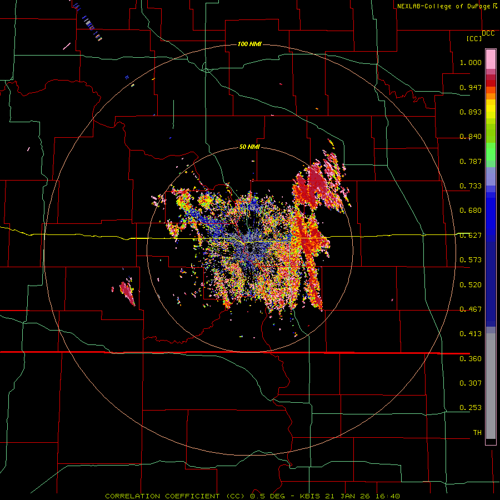Click the 0.680 legend value
The height and width of the screenshot is (500, 500).
pos(471,211)
